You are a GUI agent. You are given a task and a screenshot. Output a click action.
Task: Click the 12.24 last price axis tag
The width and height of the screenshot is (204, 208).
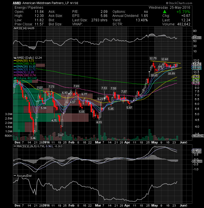[197, 64]
